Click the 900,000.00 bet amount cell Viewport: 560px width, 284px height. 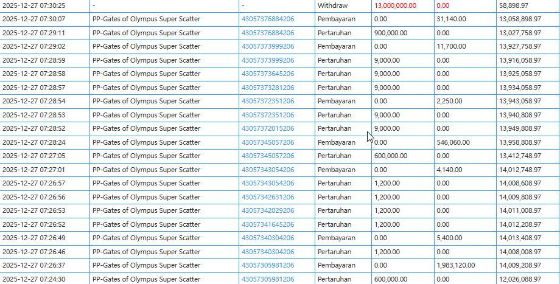coord(391,33)
